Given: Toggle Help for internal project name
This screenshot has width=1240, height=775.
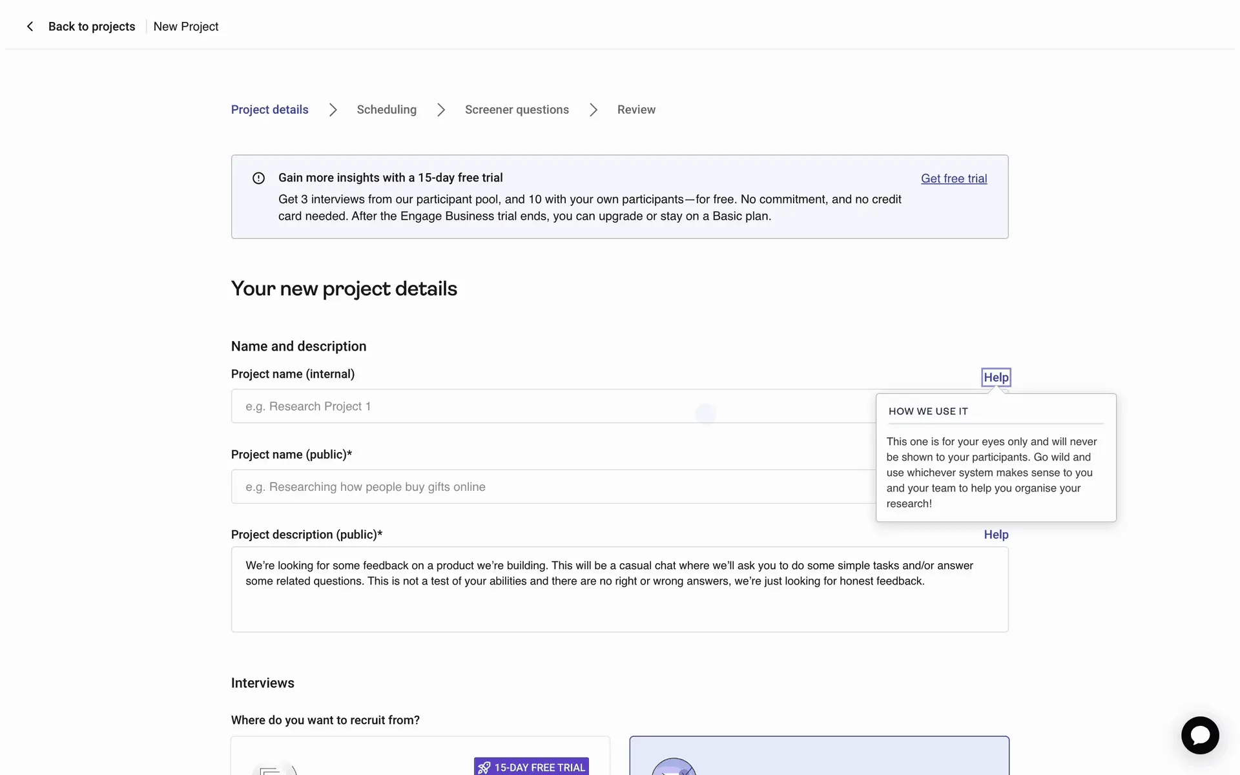Looking at the screenshot, I should click(x=995, y=377).
